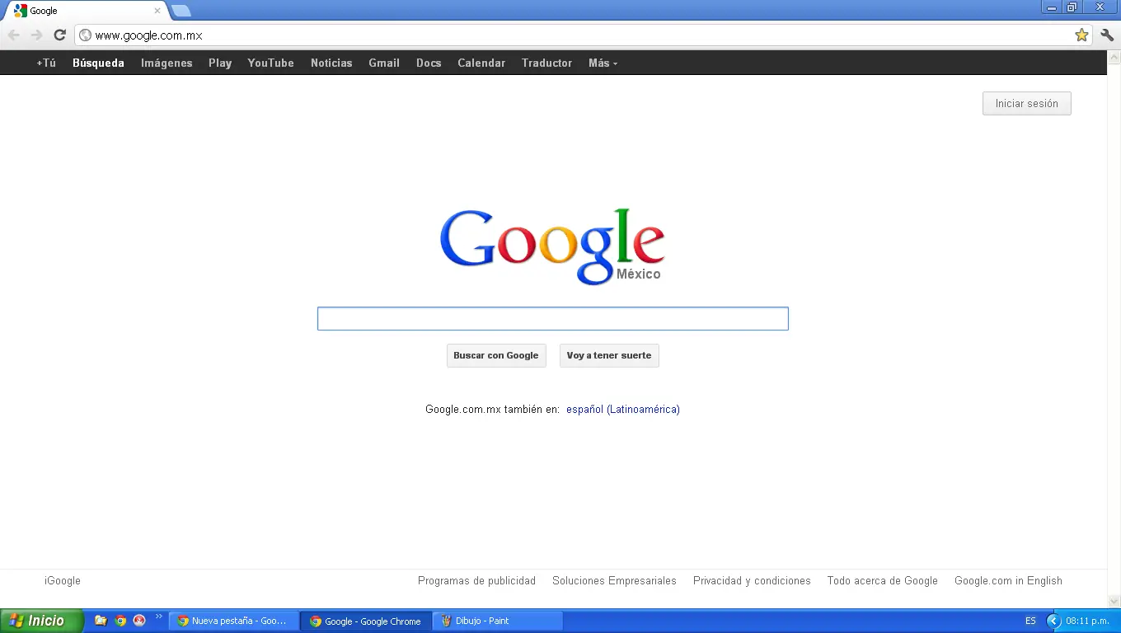Open Privacidad y condiciones link

pos(752,580)
